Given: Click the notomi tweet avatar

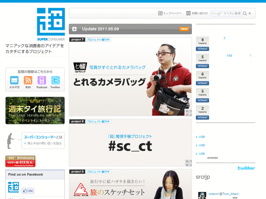Looking at the screenshot, I should [x=202, y=195].
